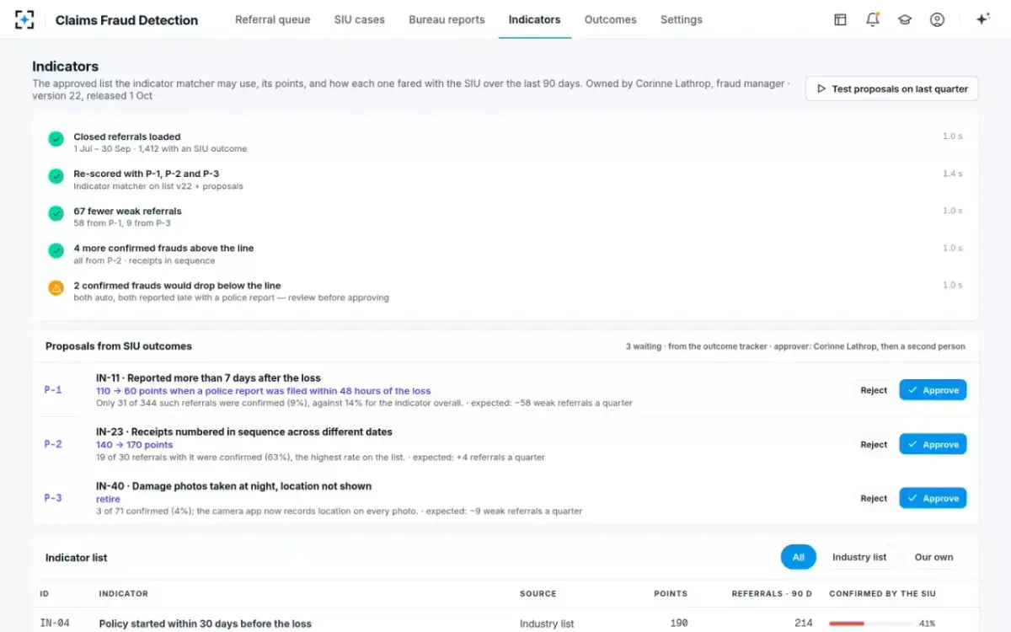
Task: Run Test proposals on last quarter
Action: point(892,88)
